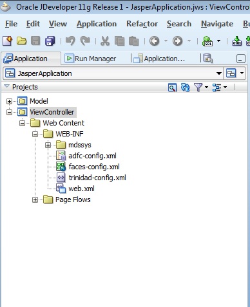Image resolution: width=250 pixels, height=307 pixels.
Task: Expand the mdssys folder
Action: coord(48,145)
